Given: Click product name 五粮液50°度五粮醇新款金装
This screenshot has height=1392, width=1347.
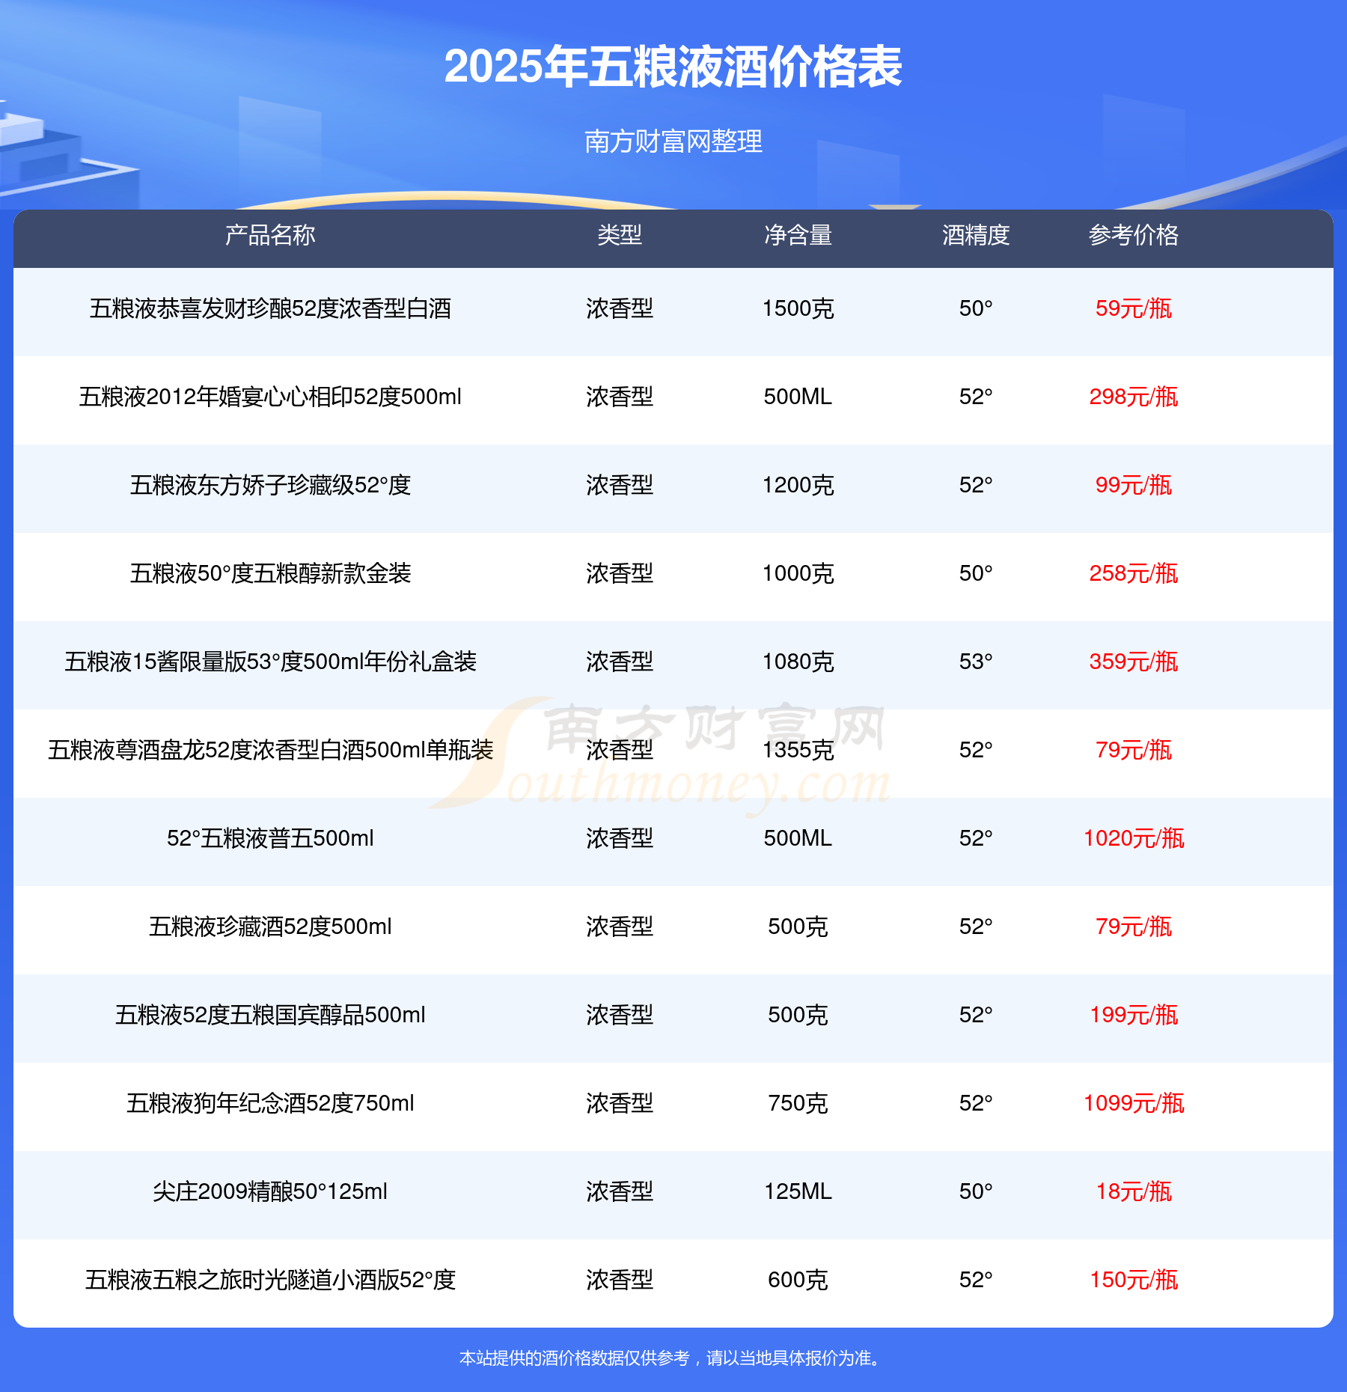Looking at the screenshot, I should [270, 573].
